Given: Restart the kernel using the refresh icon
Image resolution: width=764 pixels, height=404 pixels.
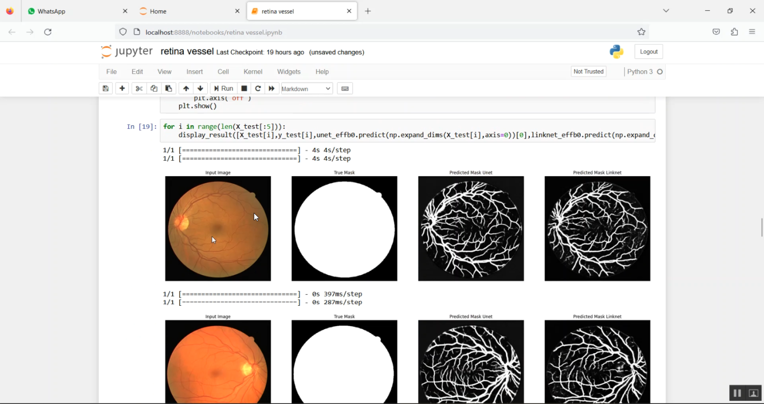Looking at the screenshot, I should pyautogui.click(x=258, y=88).
